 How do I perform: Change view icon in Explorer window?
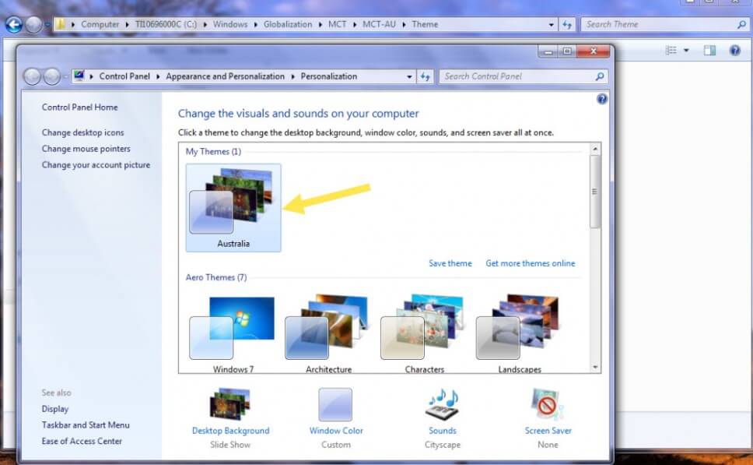(671, 50)
